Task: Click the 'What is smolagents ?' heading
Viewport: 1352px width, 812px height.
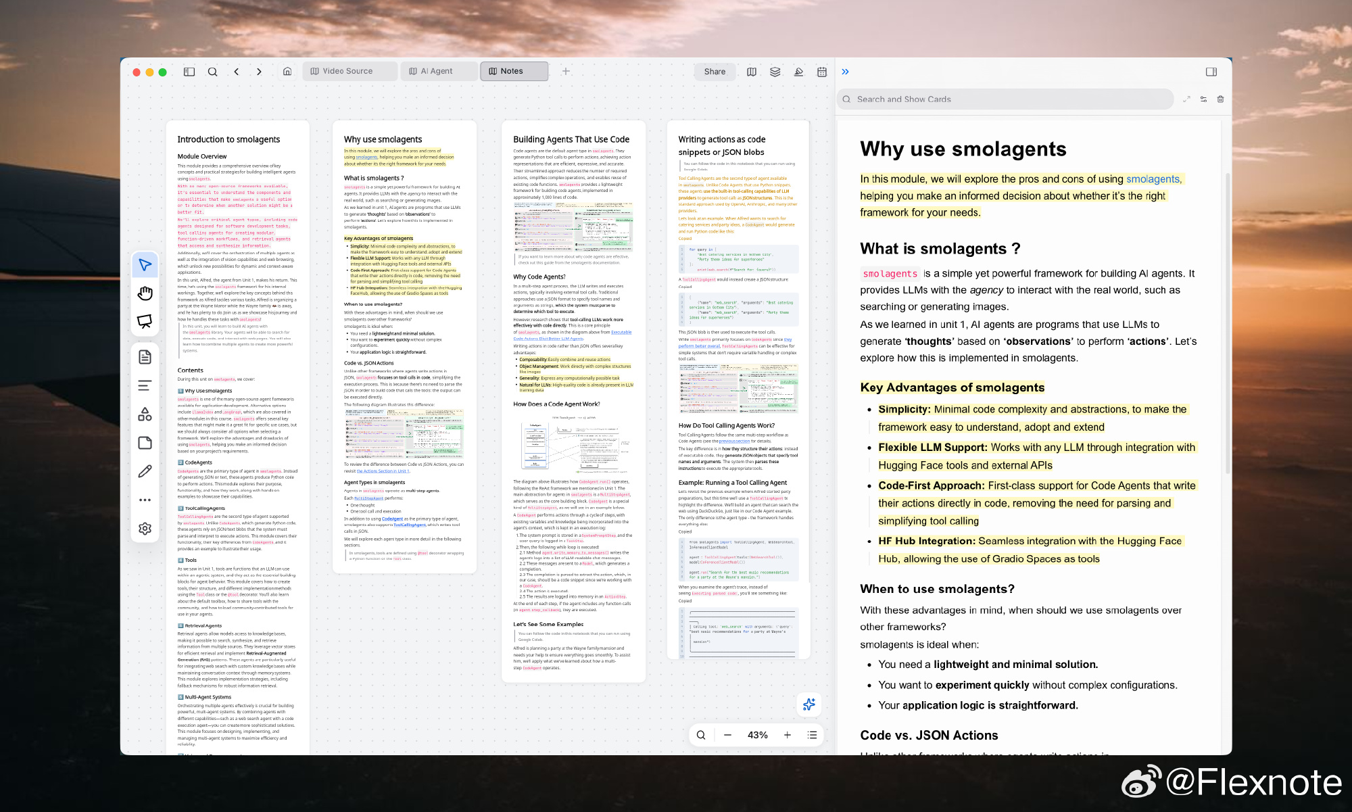Action: point(940,249)
